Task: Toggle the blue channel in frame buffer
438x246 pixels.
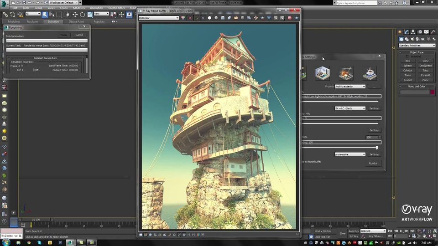Action: pyautogui.click(x=203, y=18)
